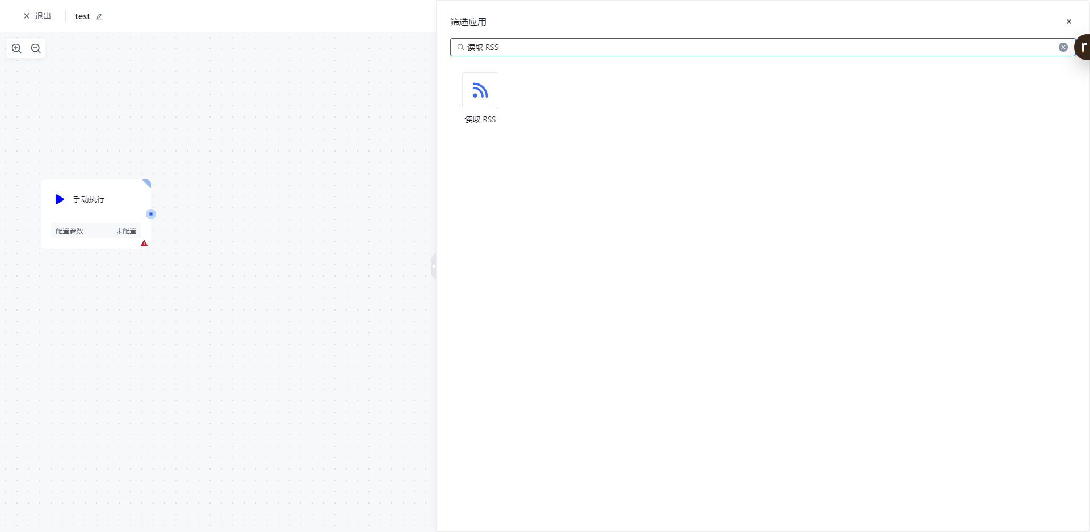Image resolution: width=1090 pixels, height=532 pixels.
Task: Click the zoom in magnifier icon
Action: click(16, 48)
